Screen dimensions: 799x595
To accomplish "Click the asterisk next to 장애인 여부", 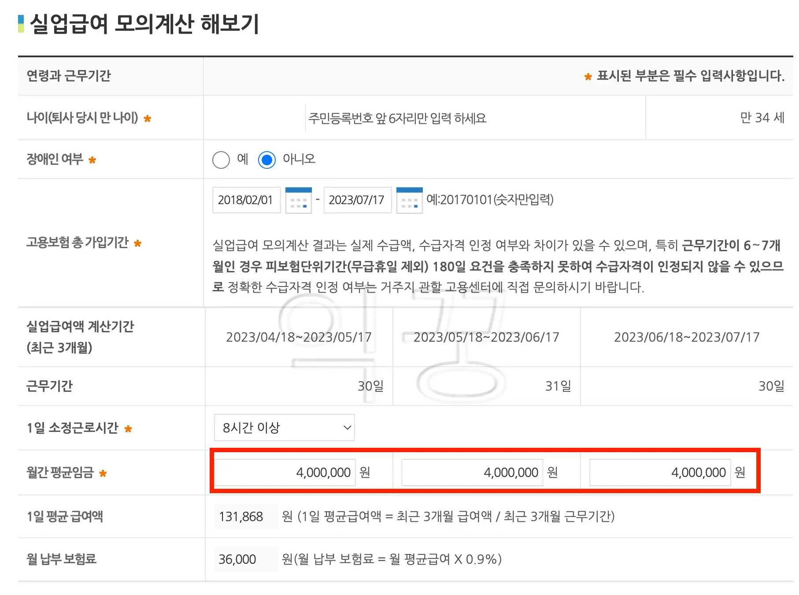I will pyautogui.click(x=92, y=160).
